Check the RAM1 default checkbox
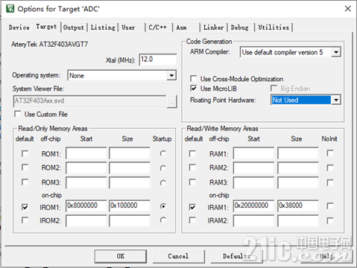This screenshot has width=357, height=268. point(192,153)
